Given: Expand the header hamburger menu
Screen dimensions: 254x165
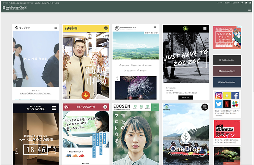Looking at the screenshot, I should [249, 10].
